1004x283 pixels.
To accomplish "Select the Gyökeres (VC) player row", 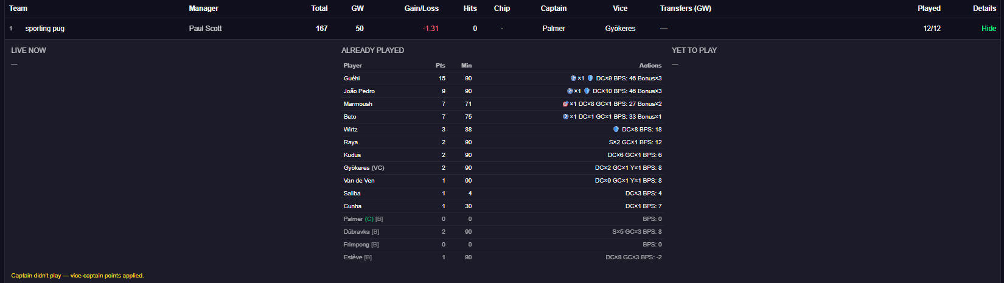I will tap(363, 168).
